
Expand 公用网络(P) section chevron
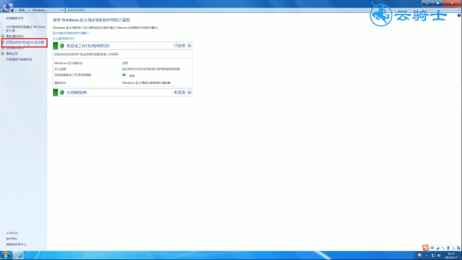coord(189,92)
